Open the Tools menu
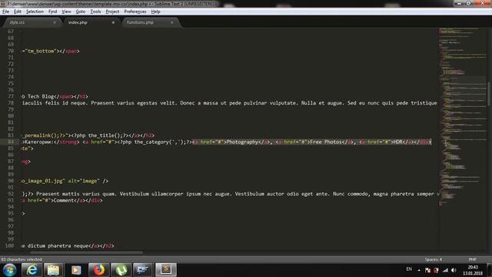 tap(95, 12)
